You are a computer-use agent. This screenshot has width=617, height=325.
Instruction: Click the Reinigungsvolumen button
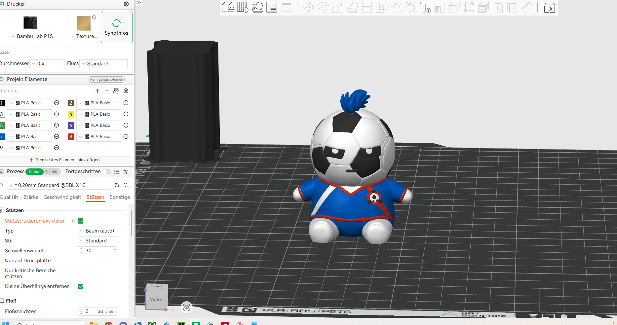pos(106,79)
